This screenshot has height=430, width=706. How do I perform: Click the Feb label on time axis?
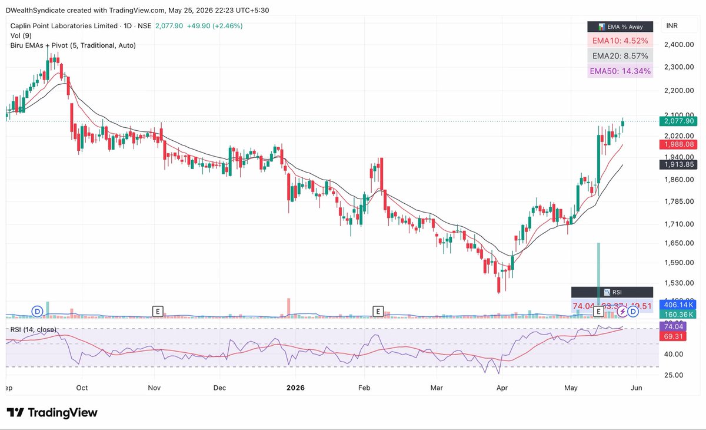coord(365,388)
